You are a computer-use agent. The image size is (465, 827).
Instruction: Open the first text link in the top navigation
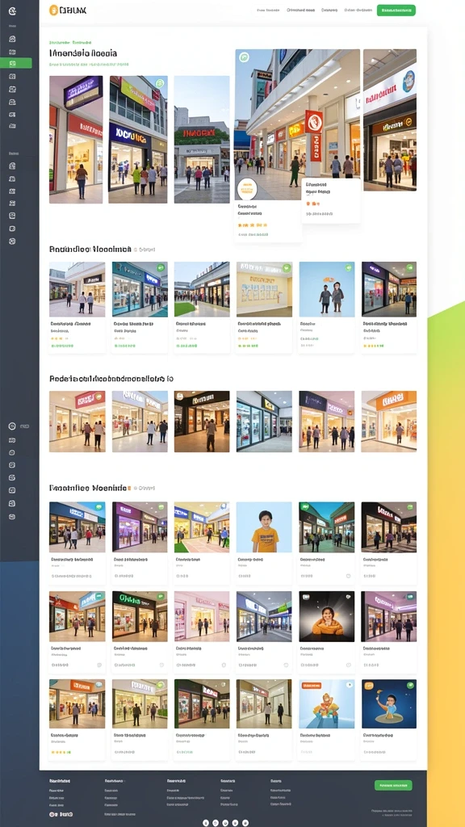pos(268,10)
